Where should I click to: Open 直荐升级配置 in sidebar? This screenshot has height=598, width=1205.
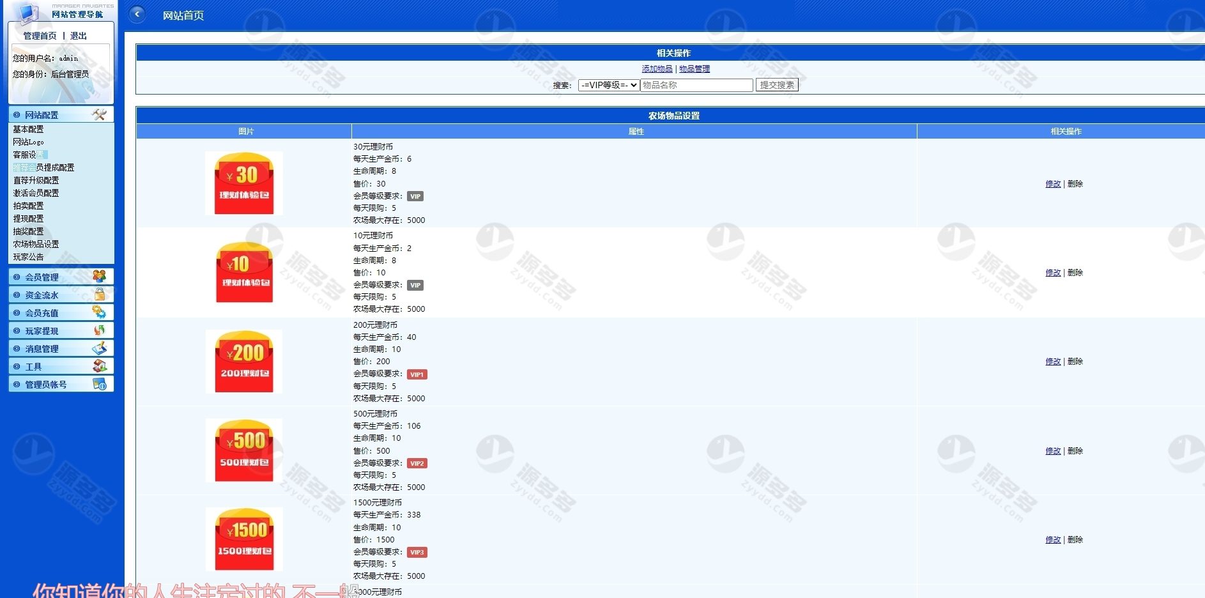pos(36,180)
